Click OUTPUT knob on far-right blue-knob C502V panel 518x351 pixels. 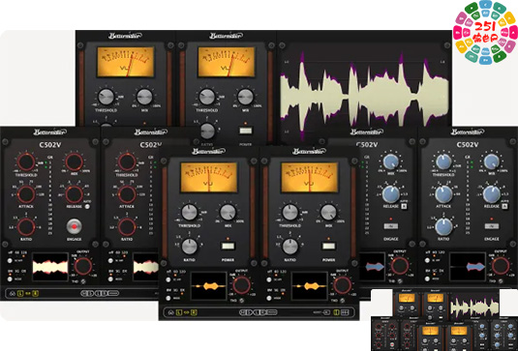click(501, 266)
